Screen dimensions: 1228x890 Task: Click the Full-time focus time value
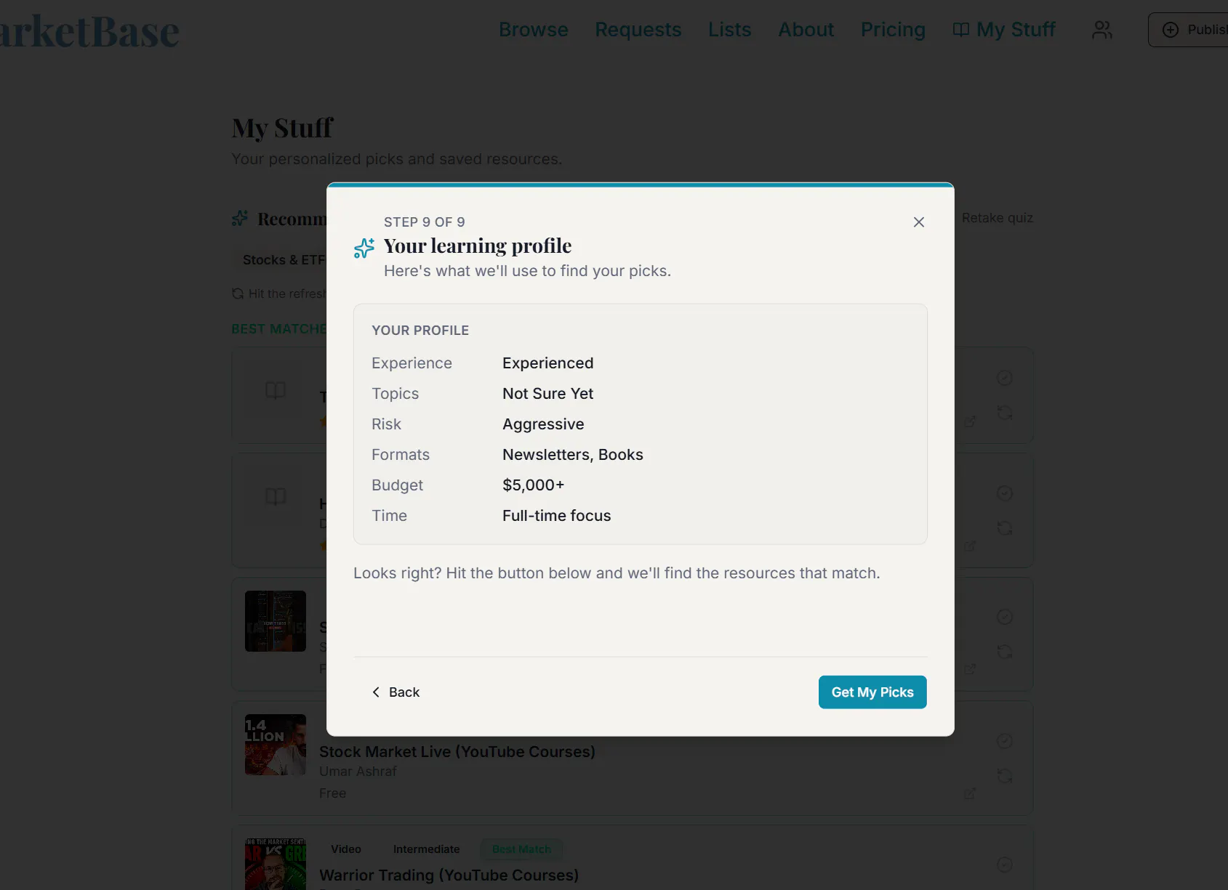(x=557, y=516)
